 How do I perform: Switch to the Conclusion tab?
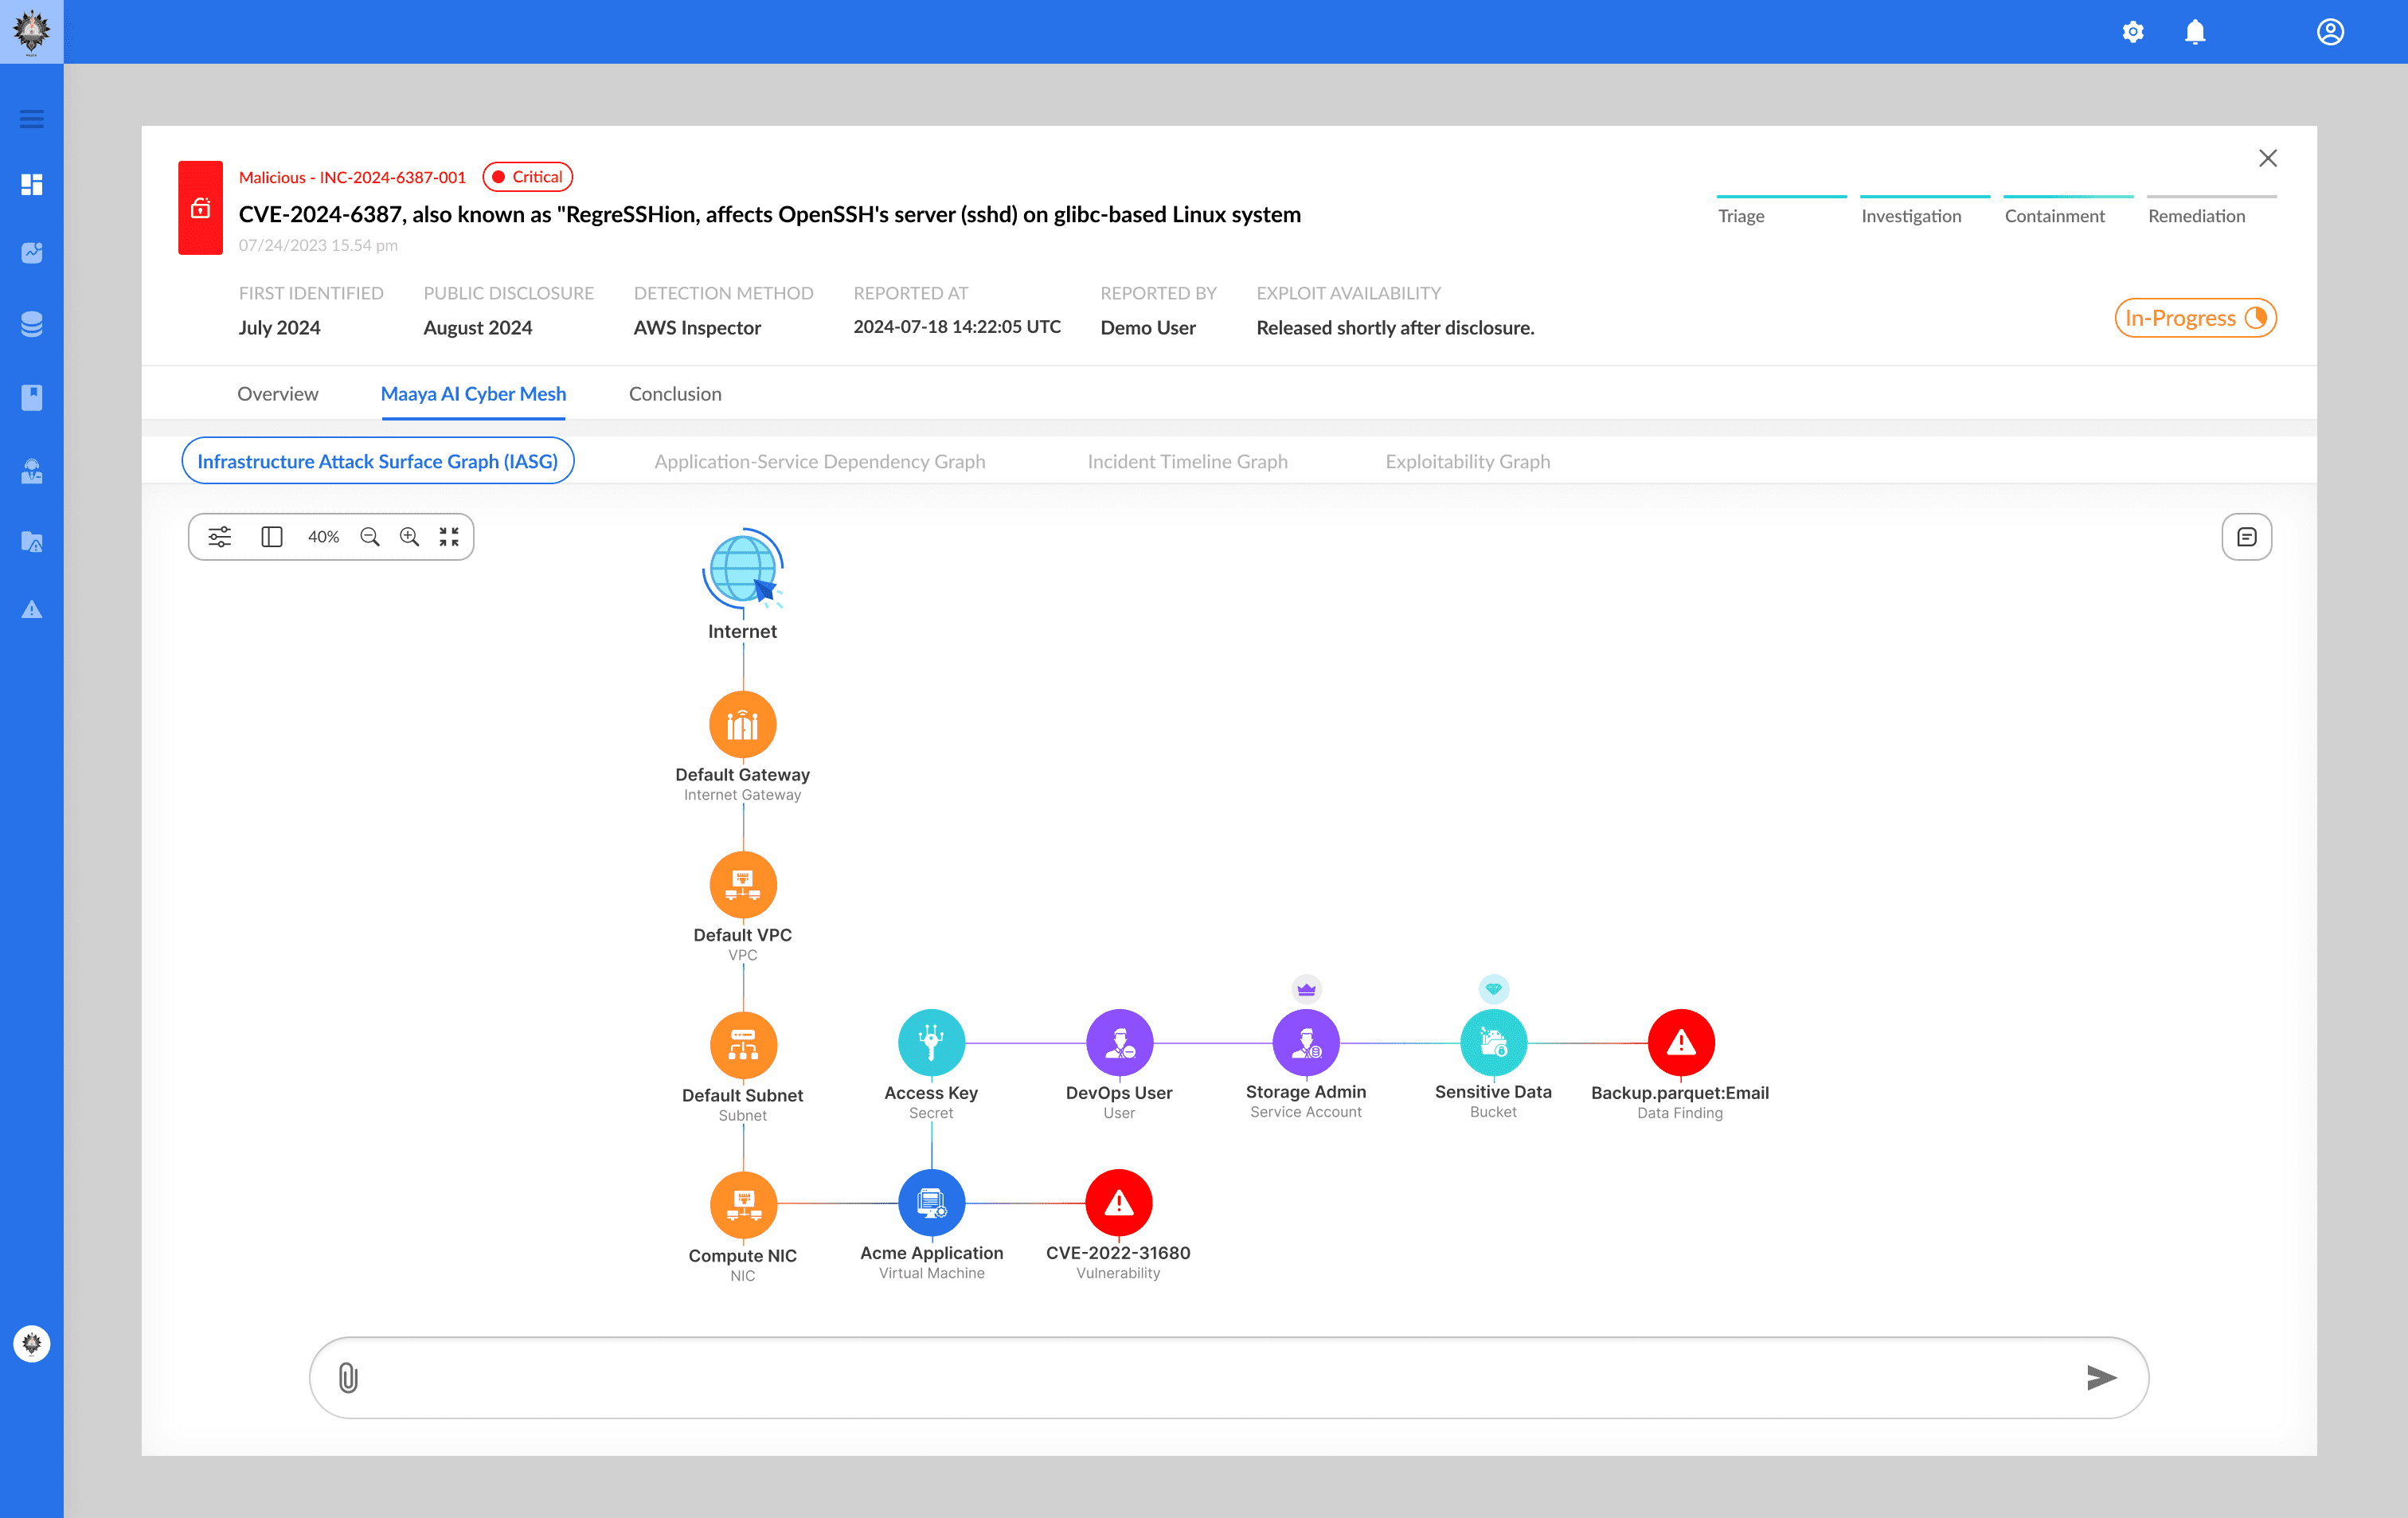click(x=674, y=394)
